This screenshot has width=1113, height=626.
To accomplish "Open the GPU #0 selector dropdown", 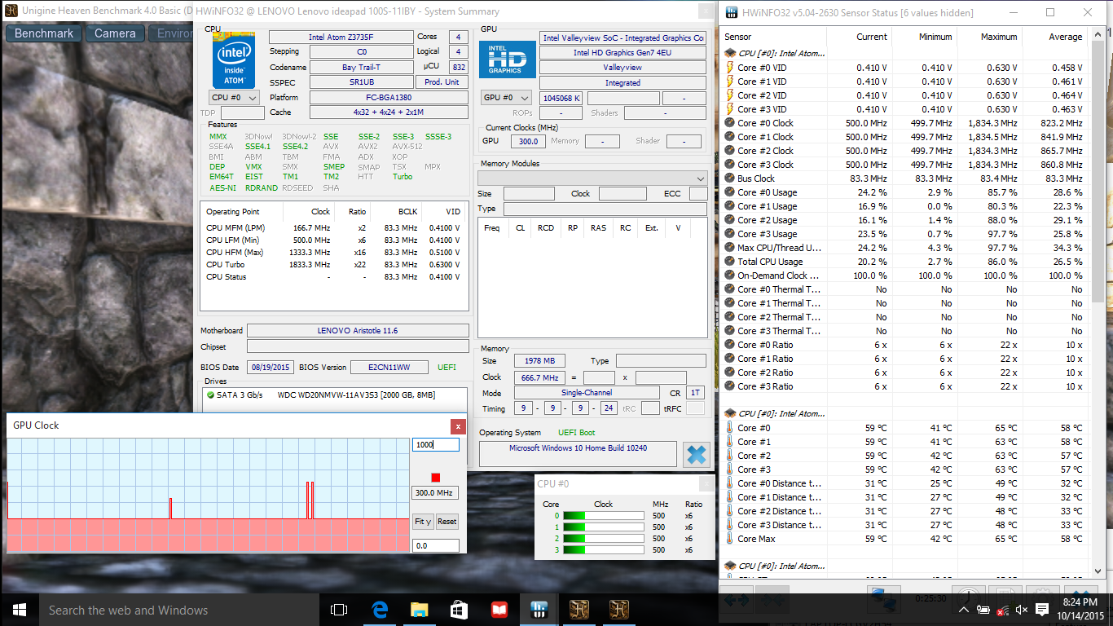I will (x=508, y=98).
